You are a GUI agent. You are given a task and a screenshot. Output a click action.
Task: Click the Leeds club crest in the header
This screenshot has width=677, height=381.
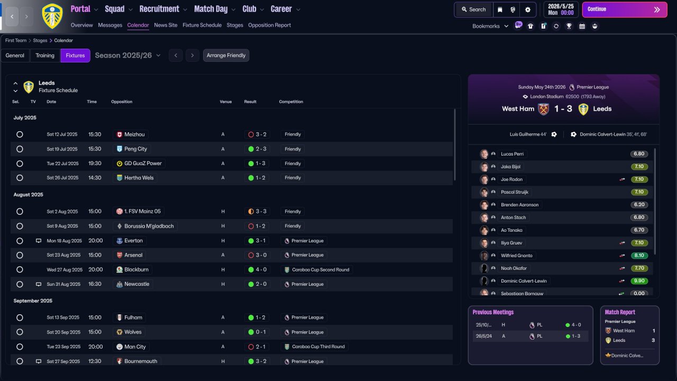coord(52,16)
